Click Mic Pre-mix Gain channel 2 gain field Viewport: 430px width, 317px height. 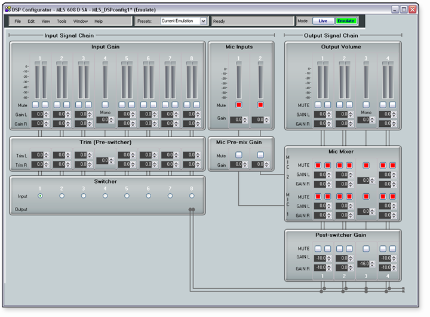pos(258,164)
